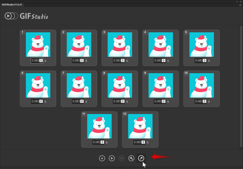243x169 pixels.
Task: Select frame 4 thumbnail
Action: (x=161, y=45)
